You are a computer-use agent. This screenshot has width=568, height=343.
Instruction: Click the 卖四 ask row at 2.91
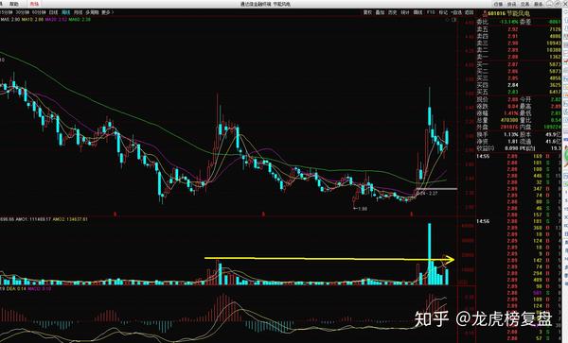[x=519, y=36]
